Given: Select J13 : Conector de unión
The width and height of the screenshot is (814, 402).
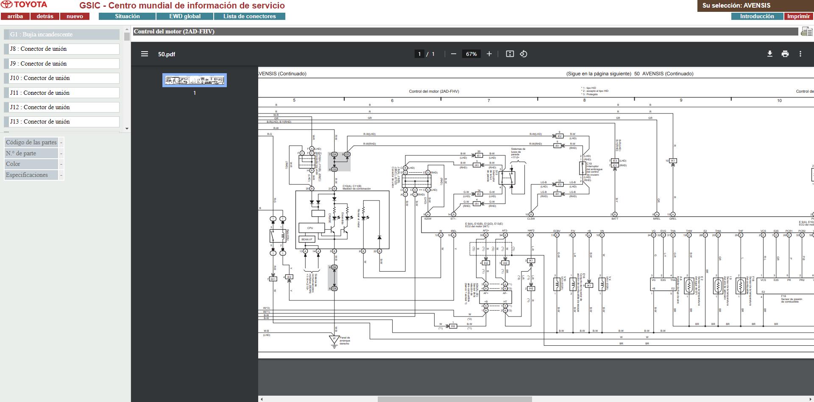Looking at the screenshot, I should click(x=62, y=121).
